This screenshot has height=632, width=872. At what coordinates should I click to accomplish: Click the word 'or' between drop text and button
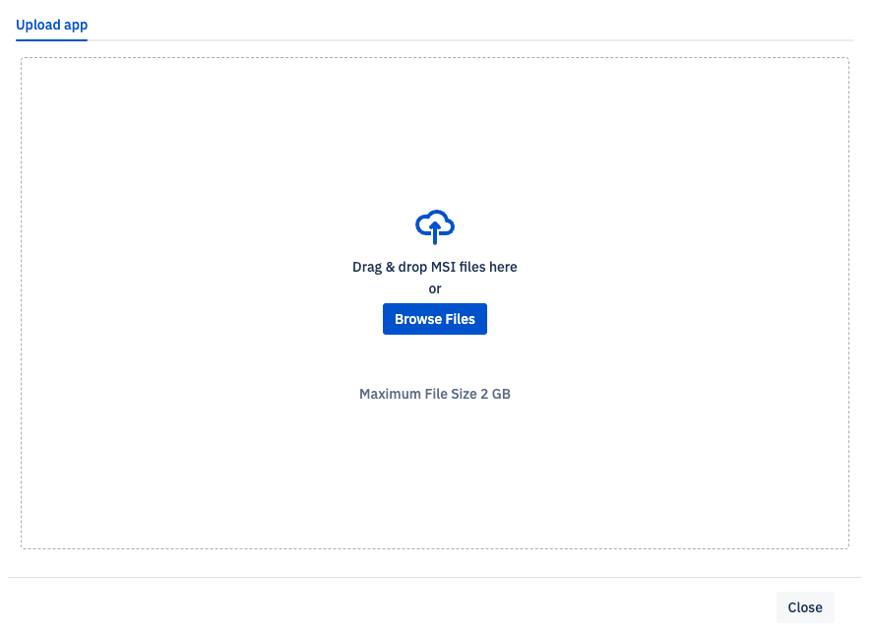point(435,288)
